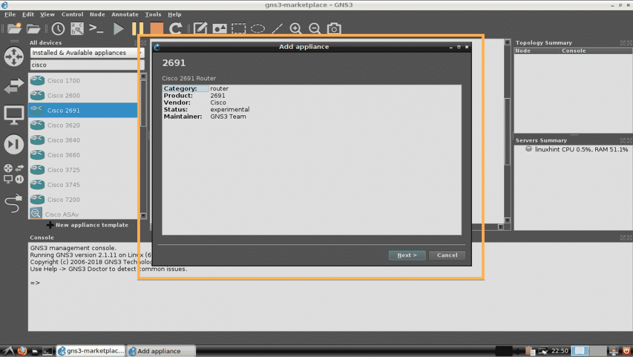The height and width of the screenshot is (357, 633).
Task: Browse end devices monitor icon
Action: coord(14,115)
